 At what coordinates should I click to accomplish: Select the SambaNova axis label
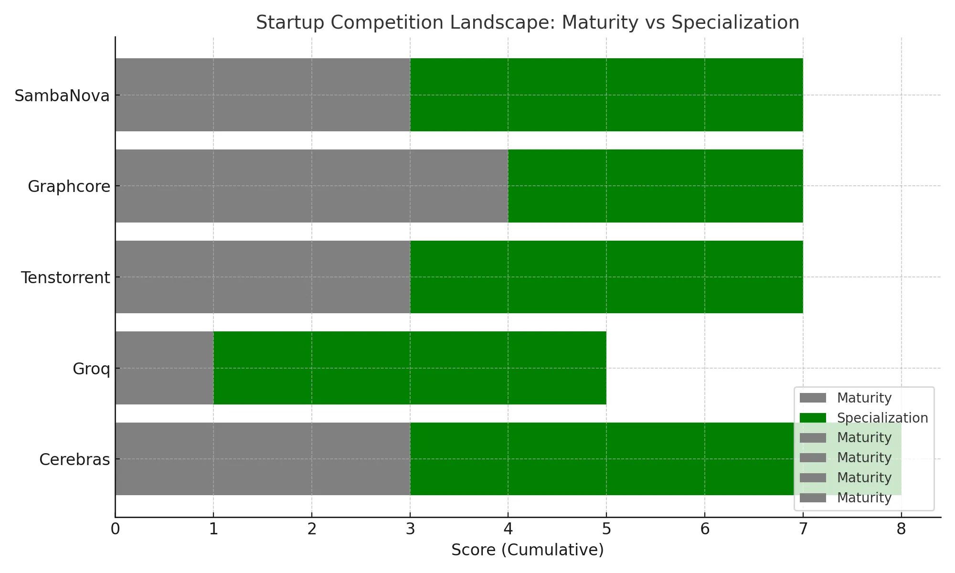tap(62, 95)
